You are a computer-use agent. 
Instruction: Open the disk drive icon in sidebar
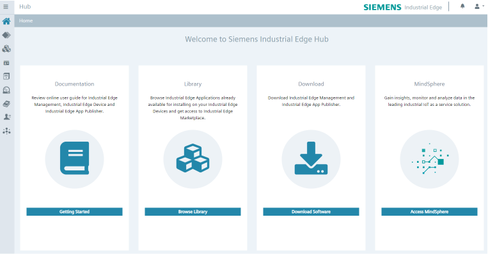tap(6, 90)
